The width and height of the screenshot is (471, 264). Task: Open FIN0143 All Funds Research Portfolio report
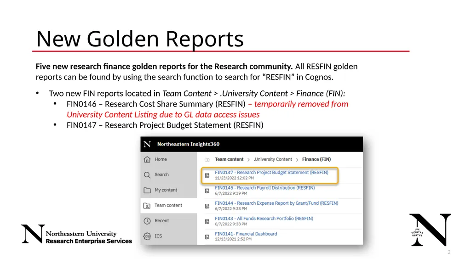coord(264,219)
